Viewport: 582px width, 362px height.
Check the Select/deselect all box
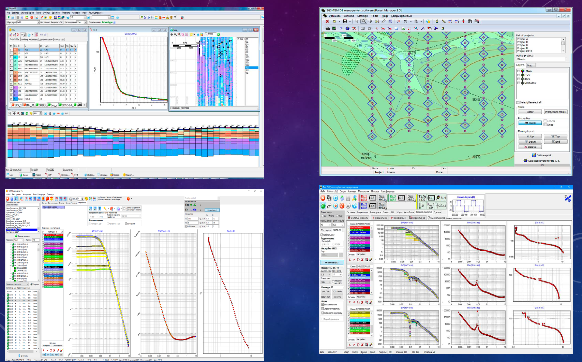click(518, 102)
